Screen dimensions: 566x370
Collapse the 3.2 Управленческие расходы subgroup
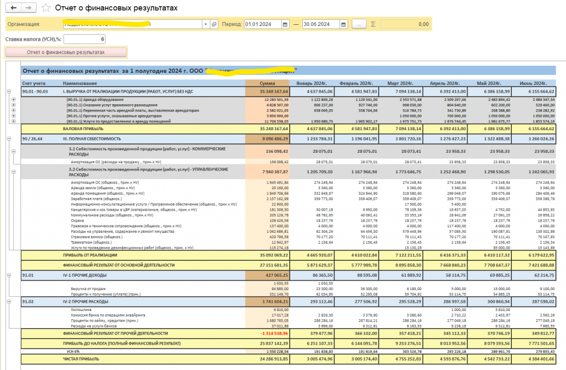pos(13,172)
